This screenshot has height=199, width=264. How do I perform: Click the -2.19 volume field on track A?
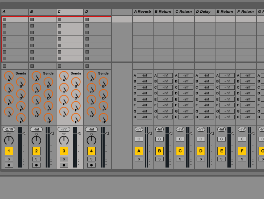click(9, 129)
